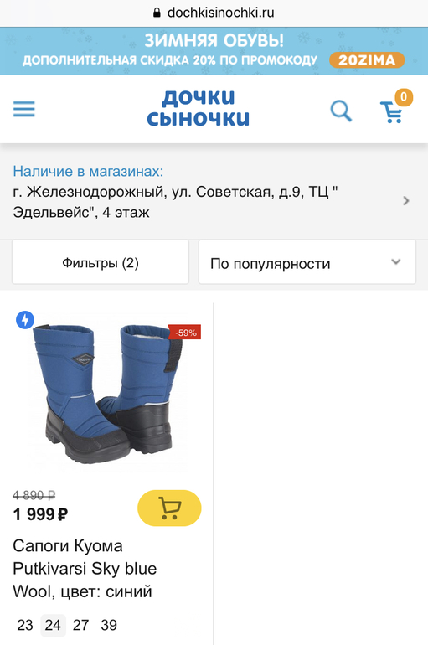Tap the winter shoes 20ZIMA promo banner
The width and height of the screenshot is (428, 645).
[214, 50]
